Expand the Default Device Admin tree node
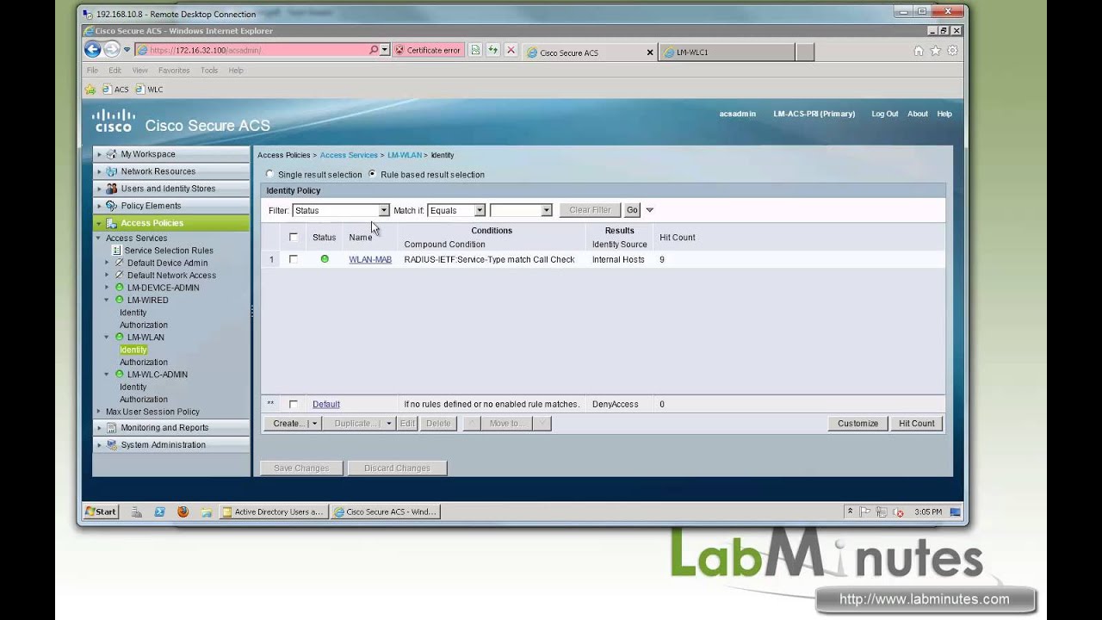The width and height of the screenshot is (1102, 620). (x=107, y=263)
